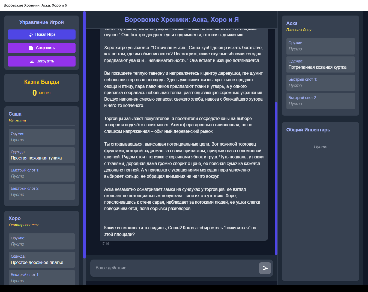
Task: Click Аска's status Готова к делу
Action: (299, 30)
